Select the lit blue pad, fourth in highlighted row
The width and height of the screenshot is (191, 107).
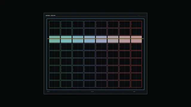coord(90,39)
